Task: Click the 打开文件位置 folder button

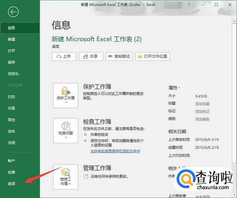Action: (x=152, y=57)
